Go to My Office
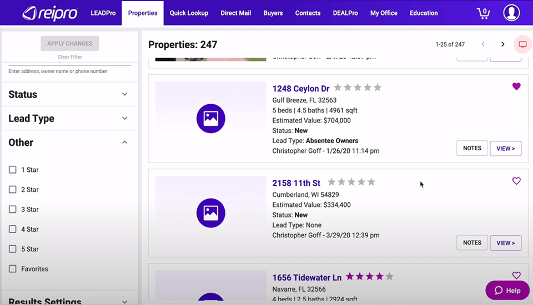The height and width of the screenshot is (305, 533). [384, 13]
